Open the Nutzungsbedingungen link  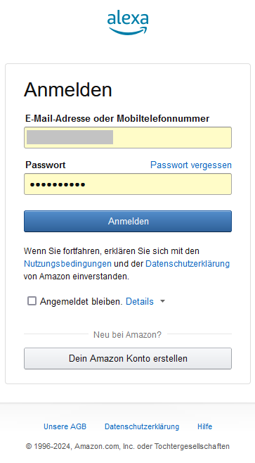click(x=67, y=264)
